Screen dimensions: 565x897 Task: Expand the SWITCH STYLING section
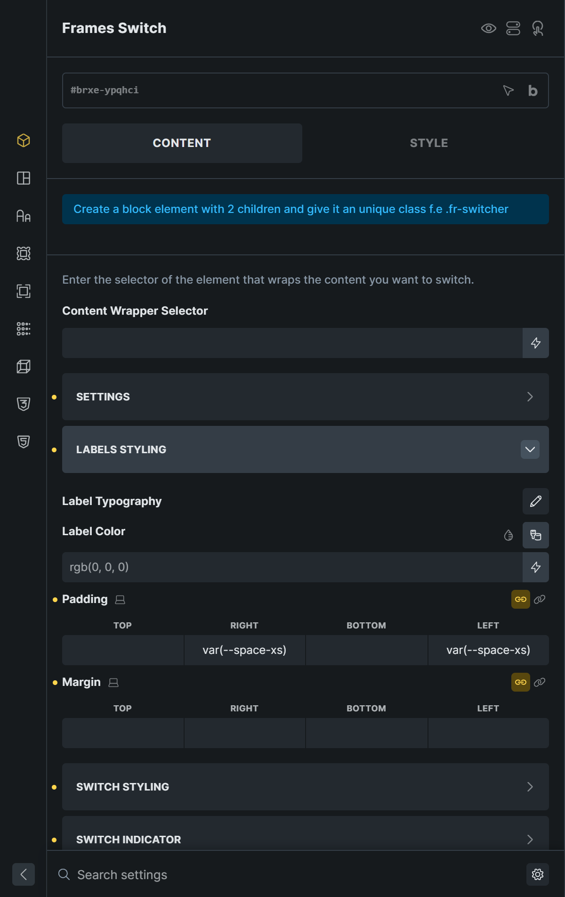306,787
